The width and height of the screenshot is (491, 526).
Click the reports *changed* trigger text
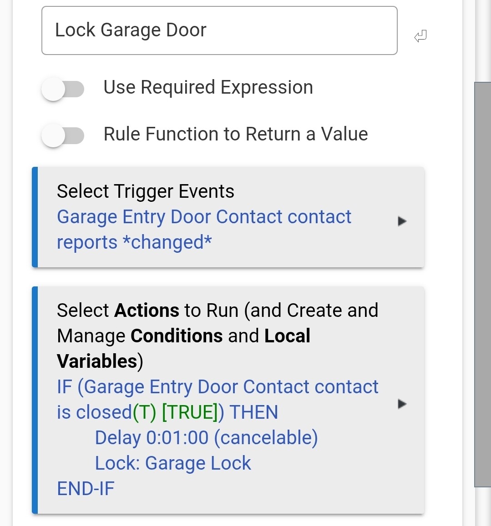134,242
